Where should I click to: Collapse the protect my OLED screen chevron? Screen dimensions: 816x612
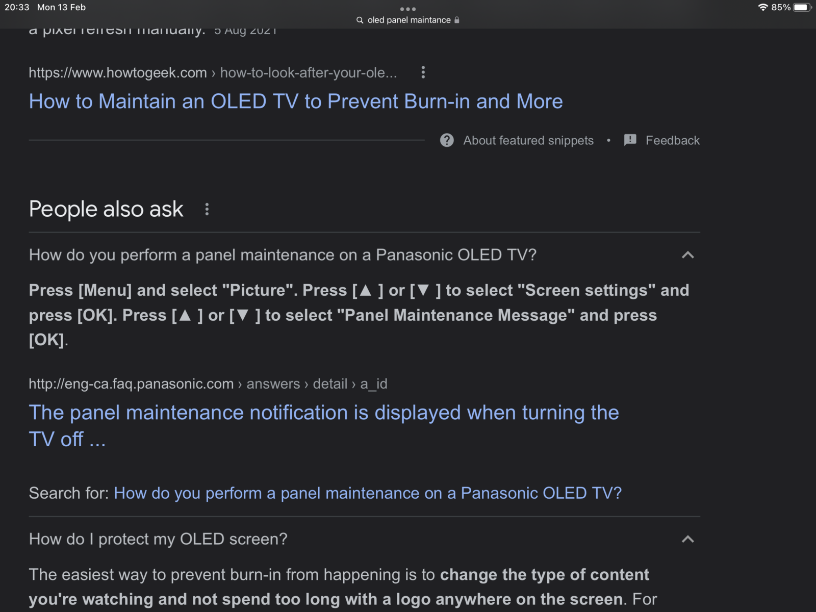(x=687, y=539)
